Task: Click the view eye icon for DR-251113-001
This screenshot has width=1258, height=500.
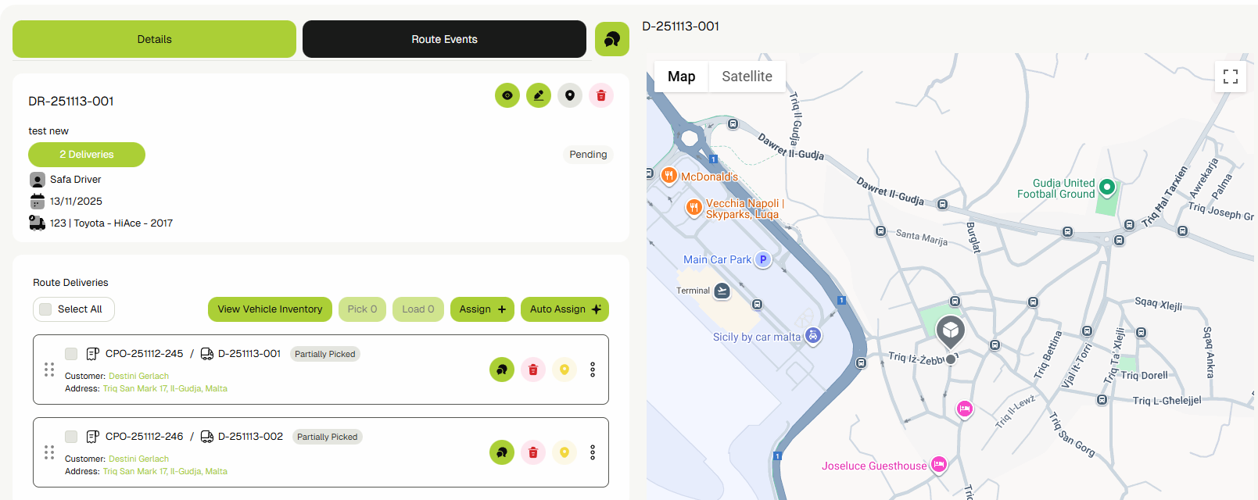Action: [507, 95]
